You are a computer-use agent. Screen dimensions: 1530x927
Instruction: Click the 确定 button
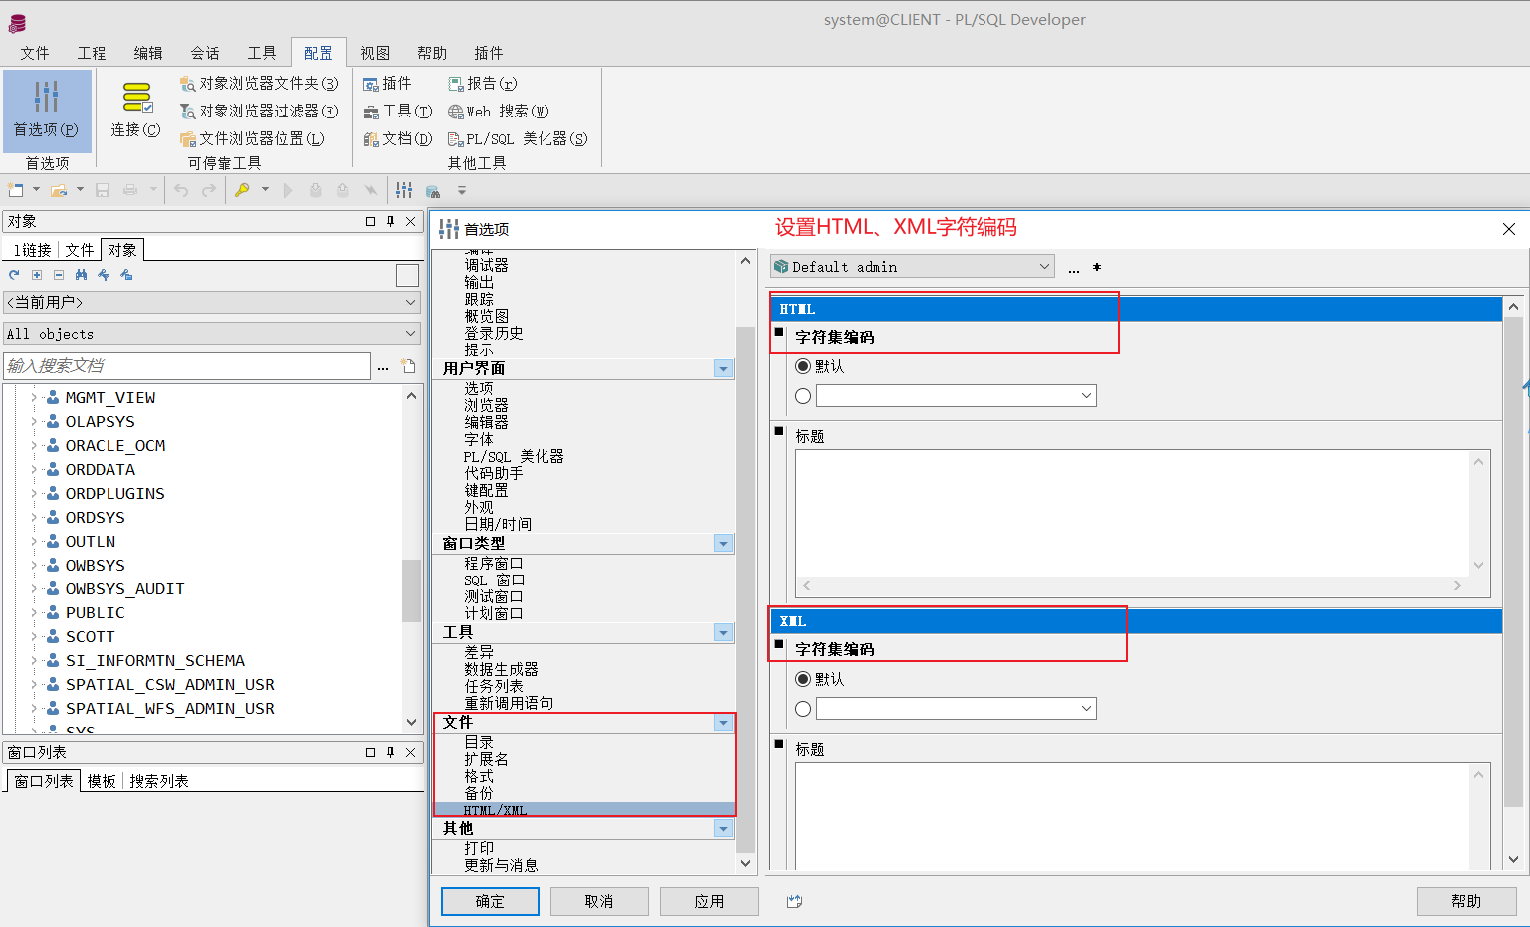(x=490, y=901)
